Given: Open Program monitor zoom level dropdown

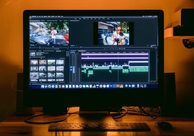Looking at the screenshot, I should click(78, 46).
